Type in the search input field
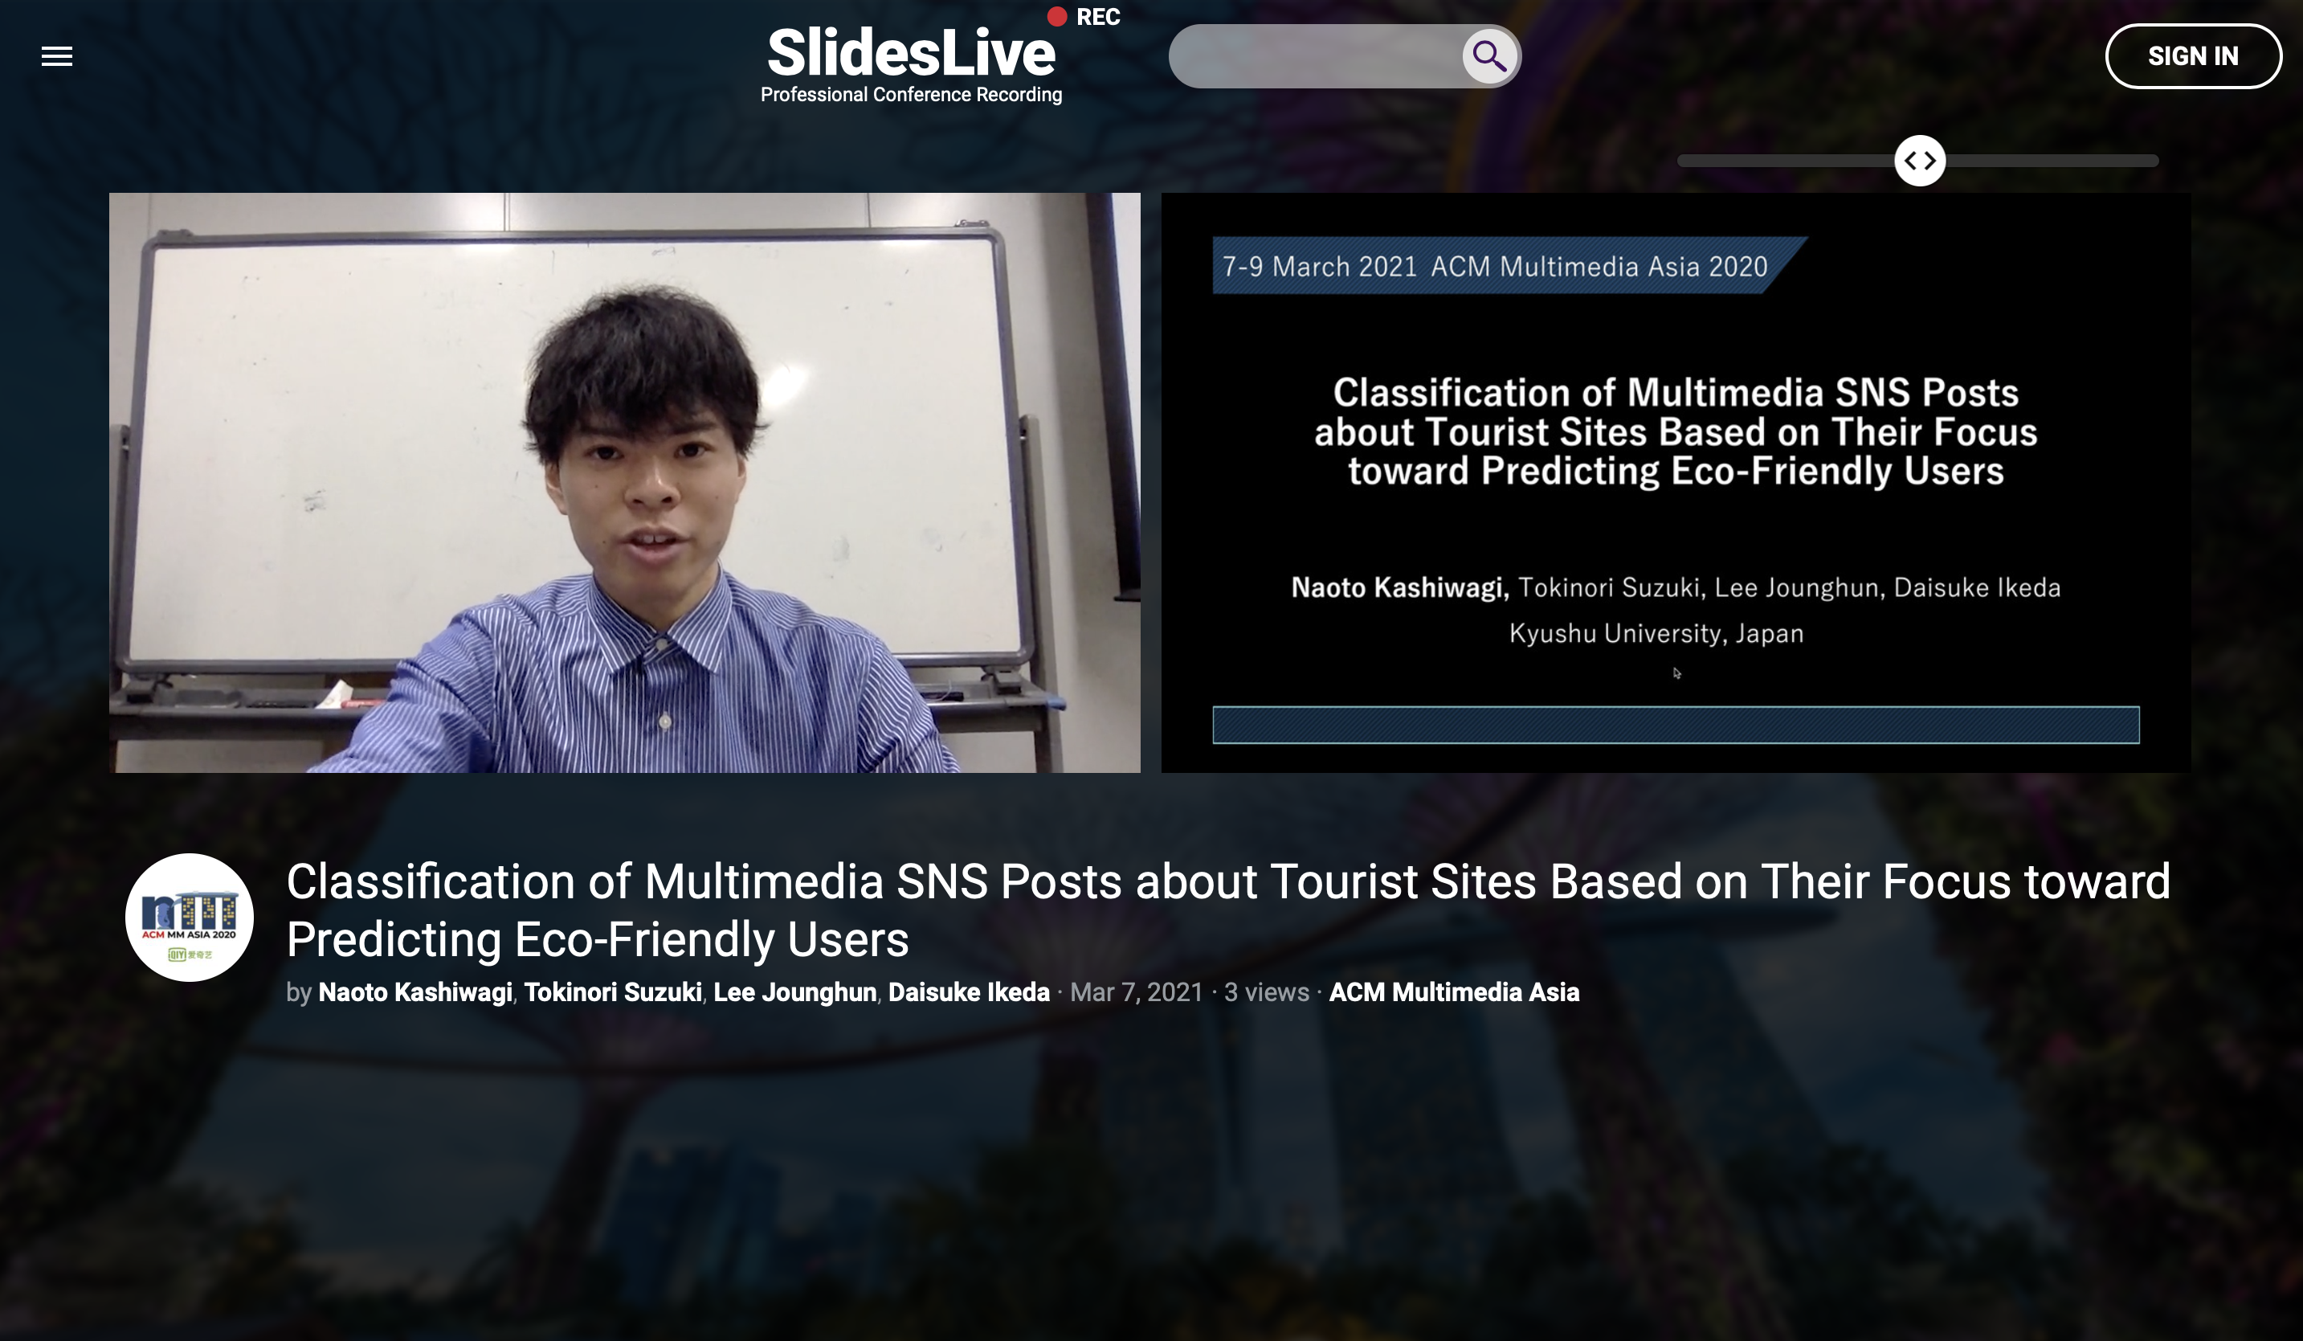The image size is (2303, 1341). (x=1316, y=57)
